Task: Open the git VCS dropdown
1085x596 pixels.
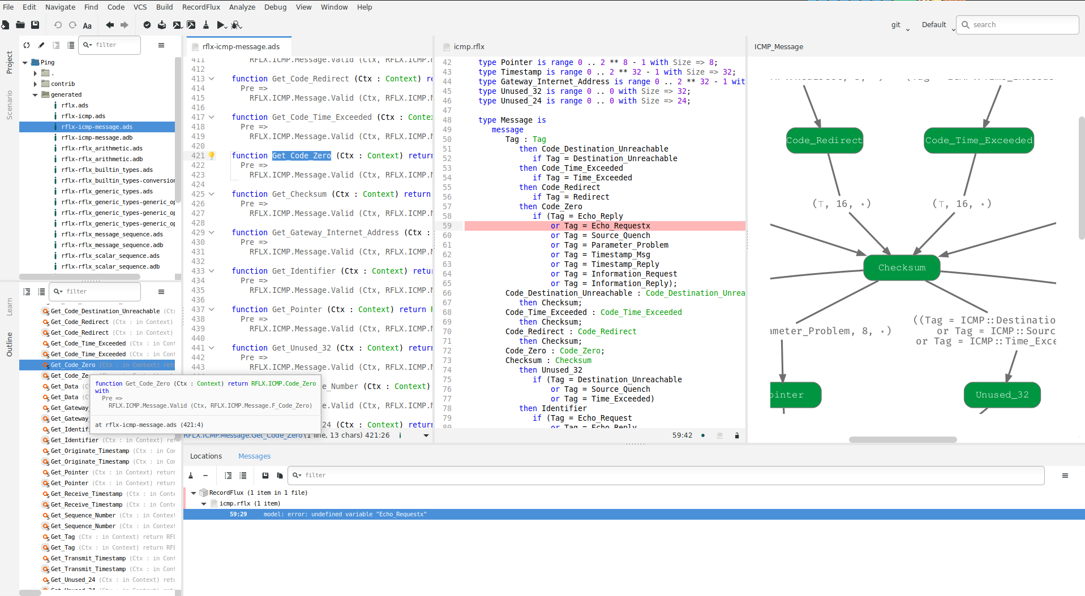Action: point(900,25)
